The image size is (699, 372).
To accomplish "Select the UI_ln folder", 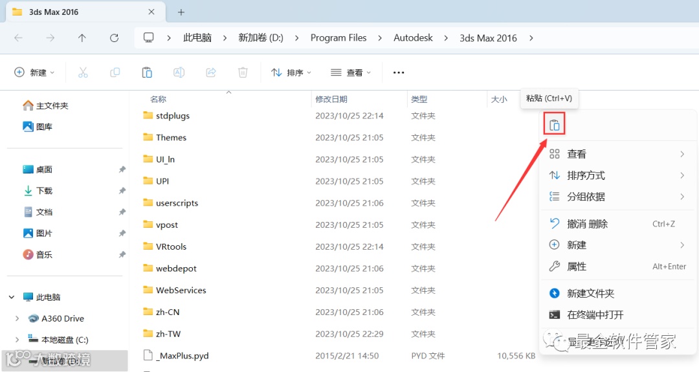I will click(159, 159).
